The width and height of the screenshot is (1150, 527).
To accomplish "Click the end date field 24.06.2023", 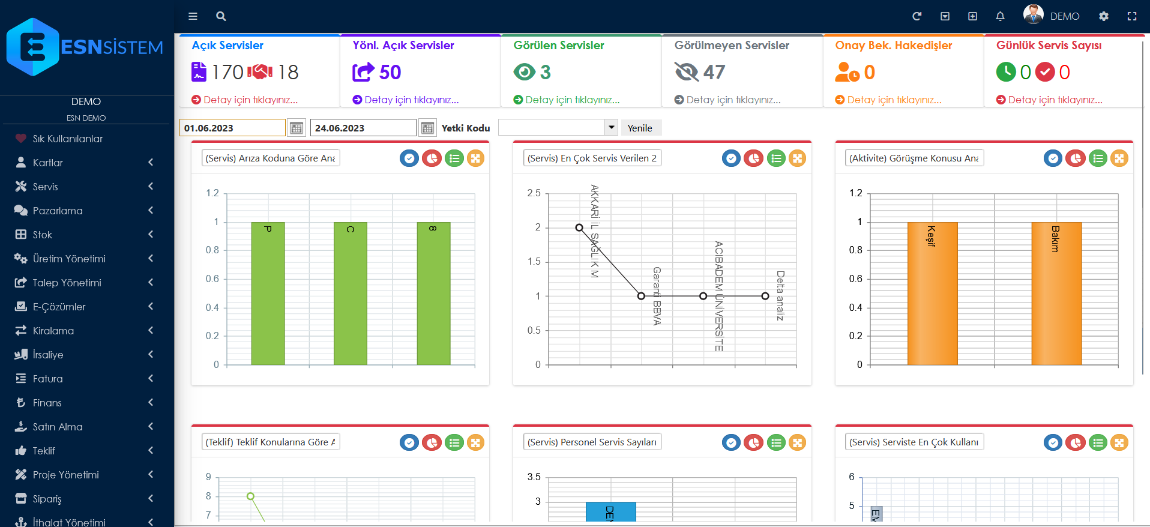I will [x=363, y=128].
